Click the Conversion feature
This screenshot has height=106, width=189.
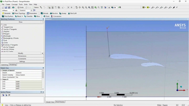[x=56, y=16]
